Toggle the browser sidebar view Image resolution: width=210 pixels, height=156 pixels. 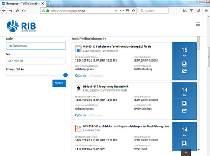[191, 11]
